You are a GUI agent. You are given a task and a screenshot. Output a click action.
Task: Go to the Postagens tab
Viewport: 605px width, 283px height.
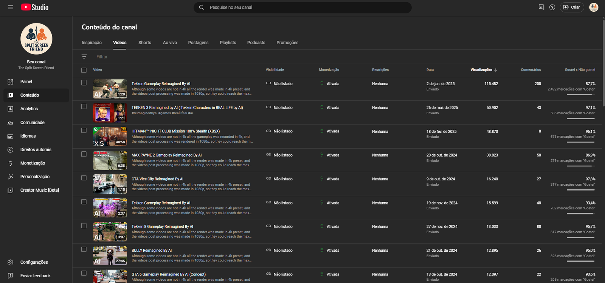(198, 43)
